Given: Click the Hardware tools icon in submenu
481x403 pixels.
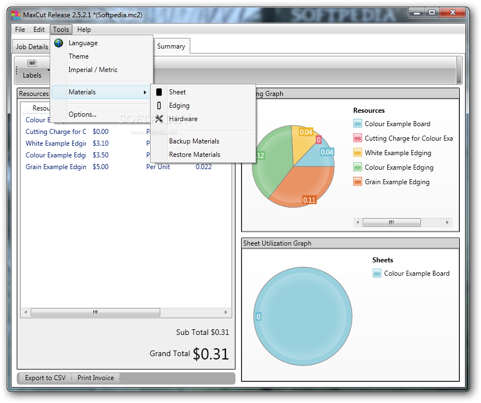Looking at the screenshot, I should point(159,119).
